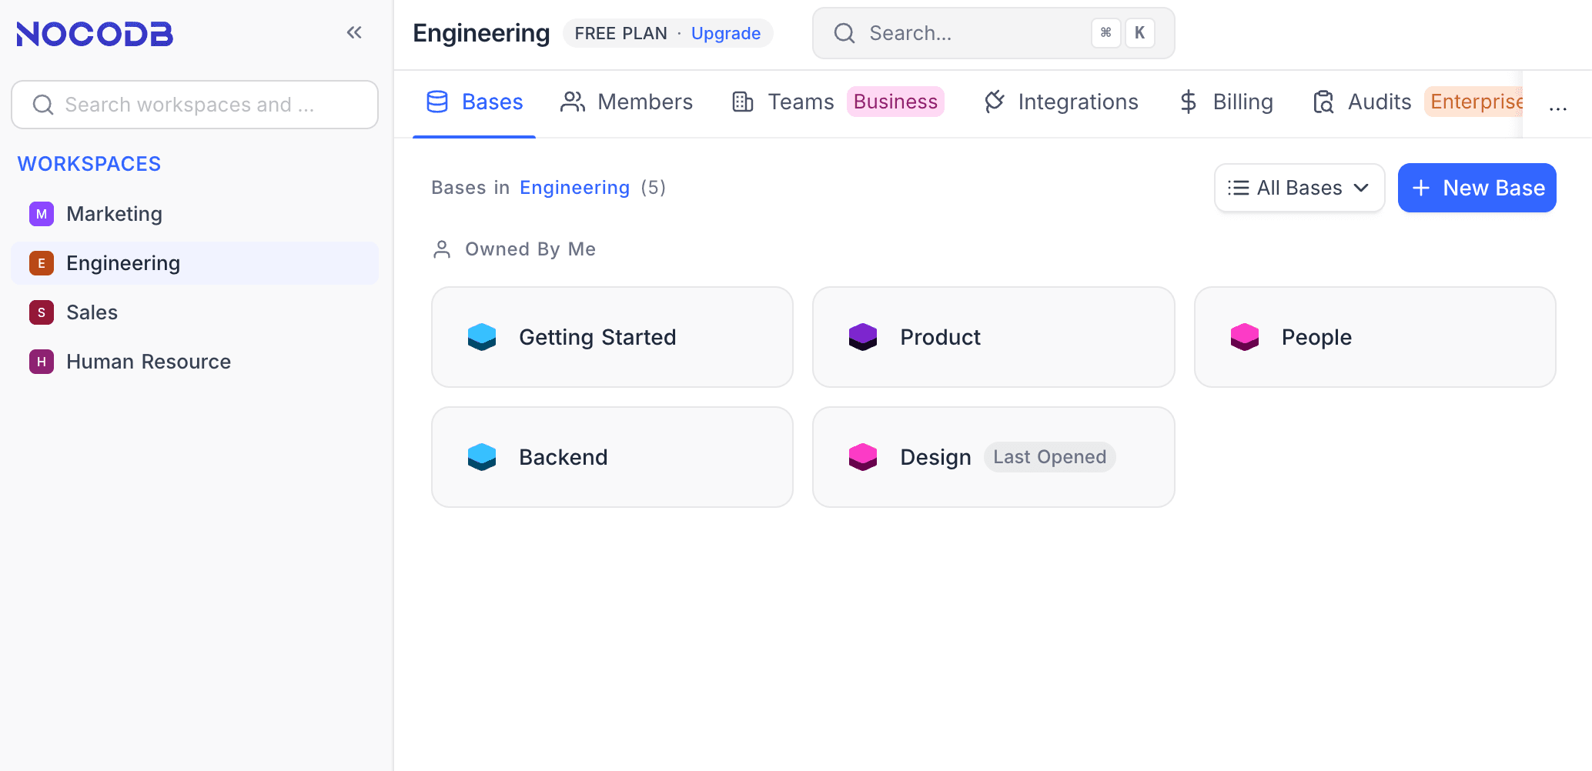Click the Sales workspace avatar icon

(42, 312)
